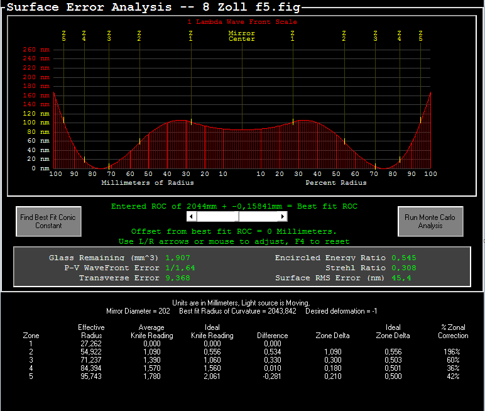Click the Encircled Energy Ratio value 0,545
The image size is (485, 411).
point(404,258)
